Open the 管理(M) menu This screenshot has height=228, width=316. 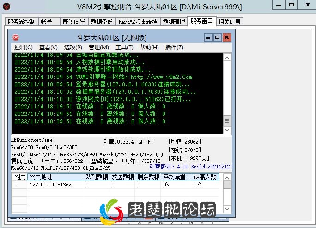point(99,48)
